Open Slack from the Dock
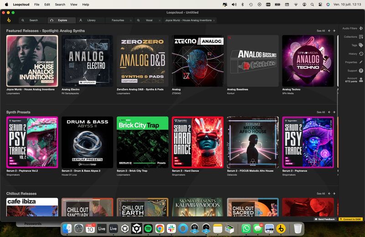 [172, 229]
